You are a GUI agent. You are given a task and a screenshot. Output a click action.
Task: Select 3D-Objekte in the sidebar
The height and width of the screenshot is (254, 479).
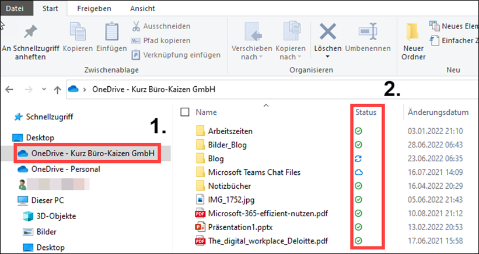50,216
